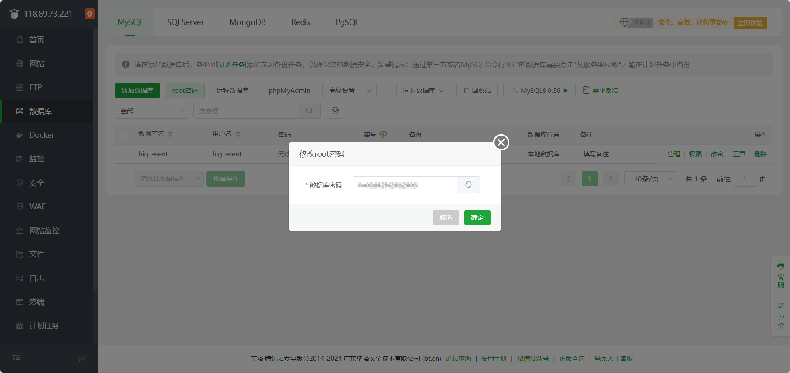Click the capacity diamond icon
This screenshot has height=373, width=790.
pos(383,134)
